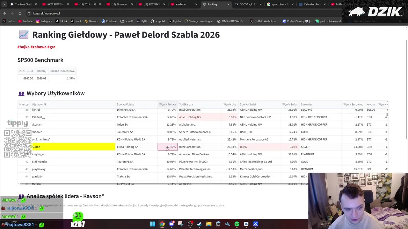Open the Binance bookmark
This screenshot has width=408, height=229.
91,21
